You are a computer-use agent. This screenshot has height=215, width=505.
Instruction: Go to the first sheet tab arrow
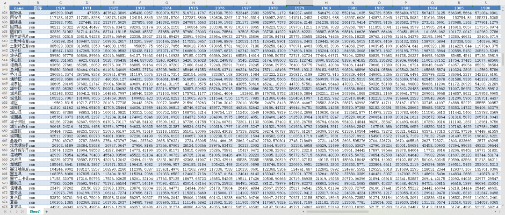click(x=5, y=212)
